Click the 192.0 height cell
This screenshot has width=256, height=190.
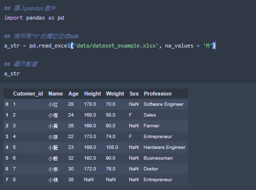90,158
